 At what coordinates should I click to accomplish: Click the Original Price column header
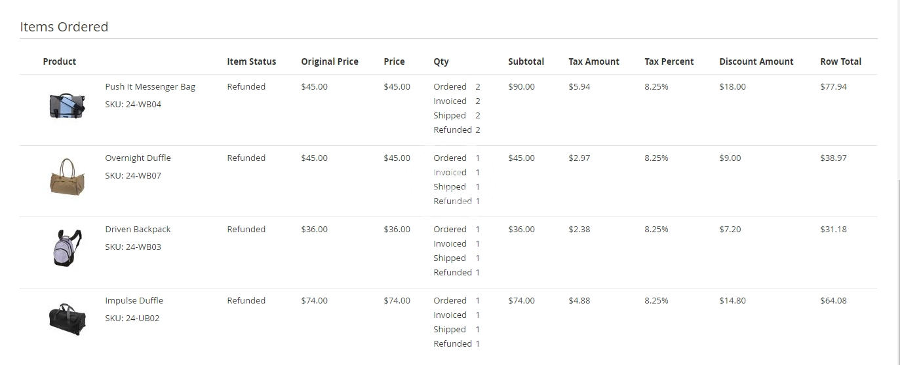click(330, 61)
